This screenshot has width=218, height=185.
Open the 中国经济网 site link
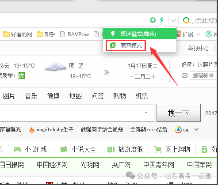(x=52, y=165)
